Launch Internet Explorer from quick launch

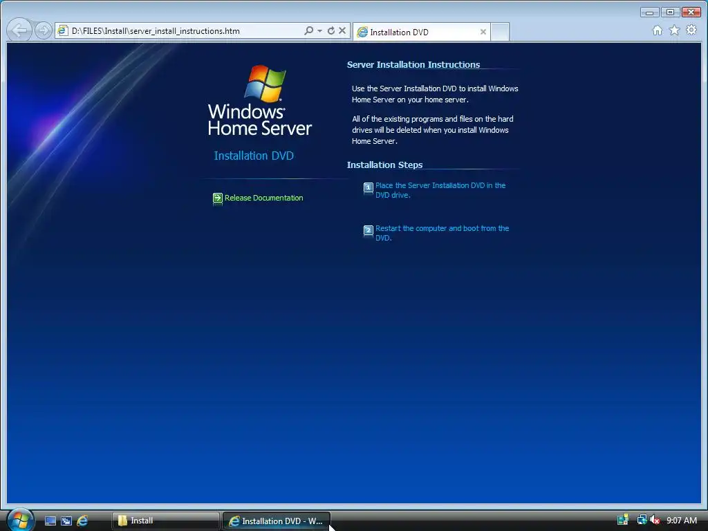click(82, 521)
